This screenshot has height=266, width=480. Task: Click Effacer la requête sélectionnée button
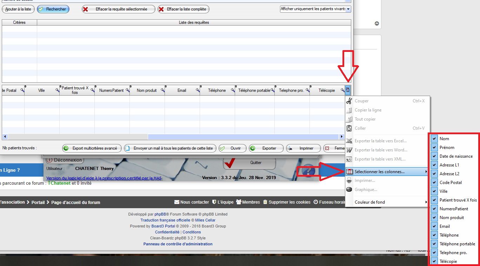pyautogui.click(x=118, y=9)
